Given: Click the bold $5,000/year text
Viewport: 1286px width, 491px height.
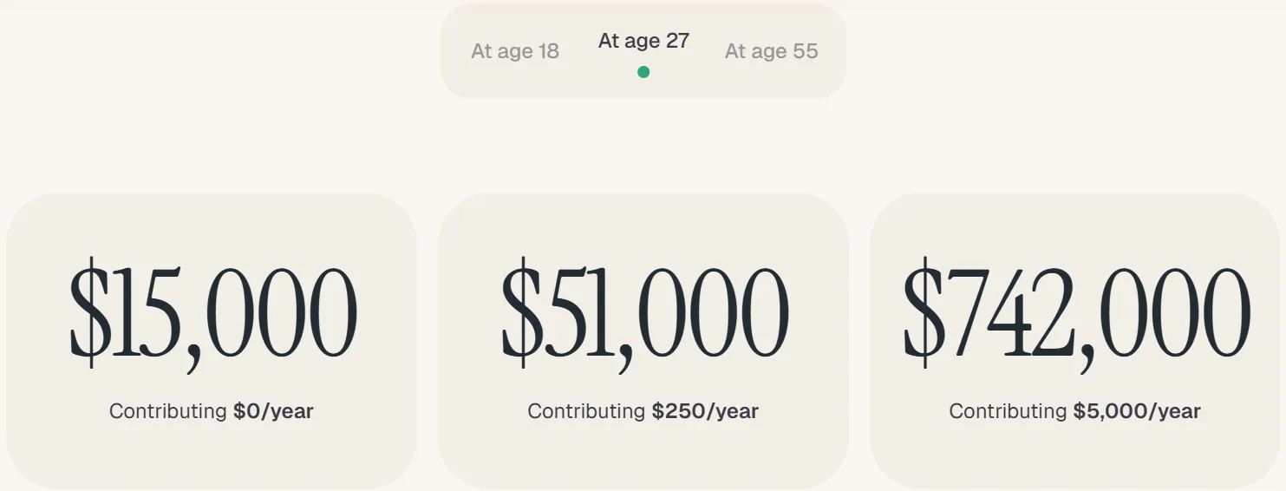Looking at the screenshot, I should point(1137,411).
